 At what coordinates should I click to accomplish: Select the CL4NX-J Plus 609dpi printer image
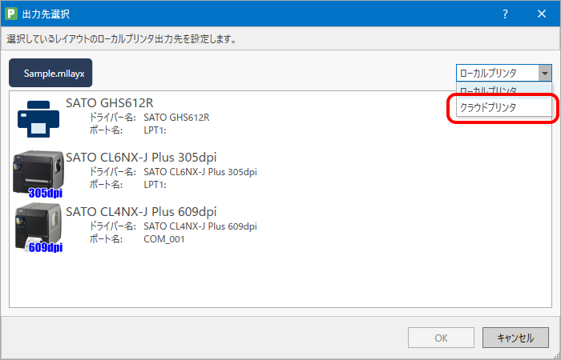pos(38,228)
